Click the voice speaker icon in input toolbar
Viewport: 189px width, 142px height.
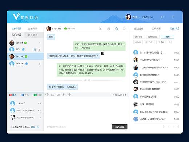click(58, 95)
